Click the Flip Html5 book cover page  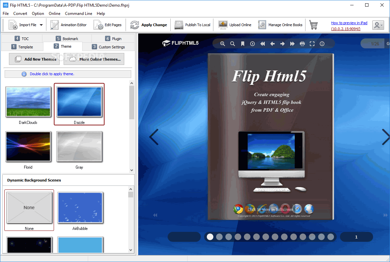[271, 137]
